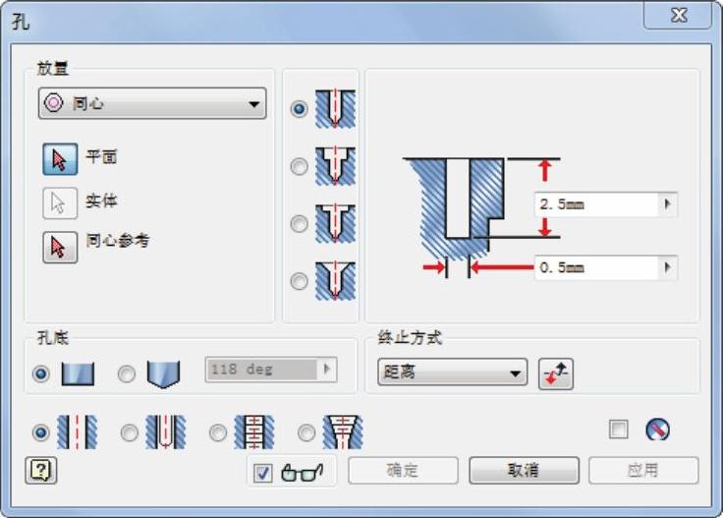Select the flat hole bottom radio button
The image size is (723, 518).
coord(41,374)
